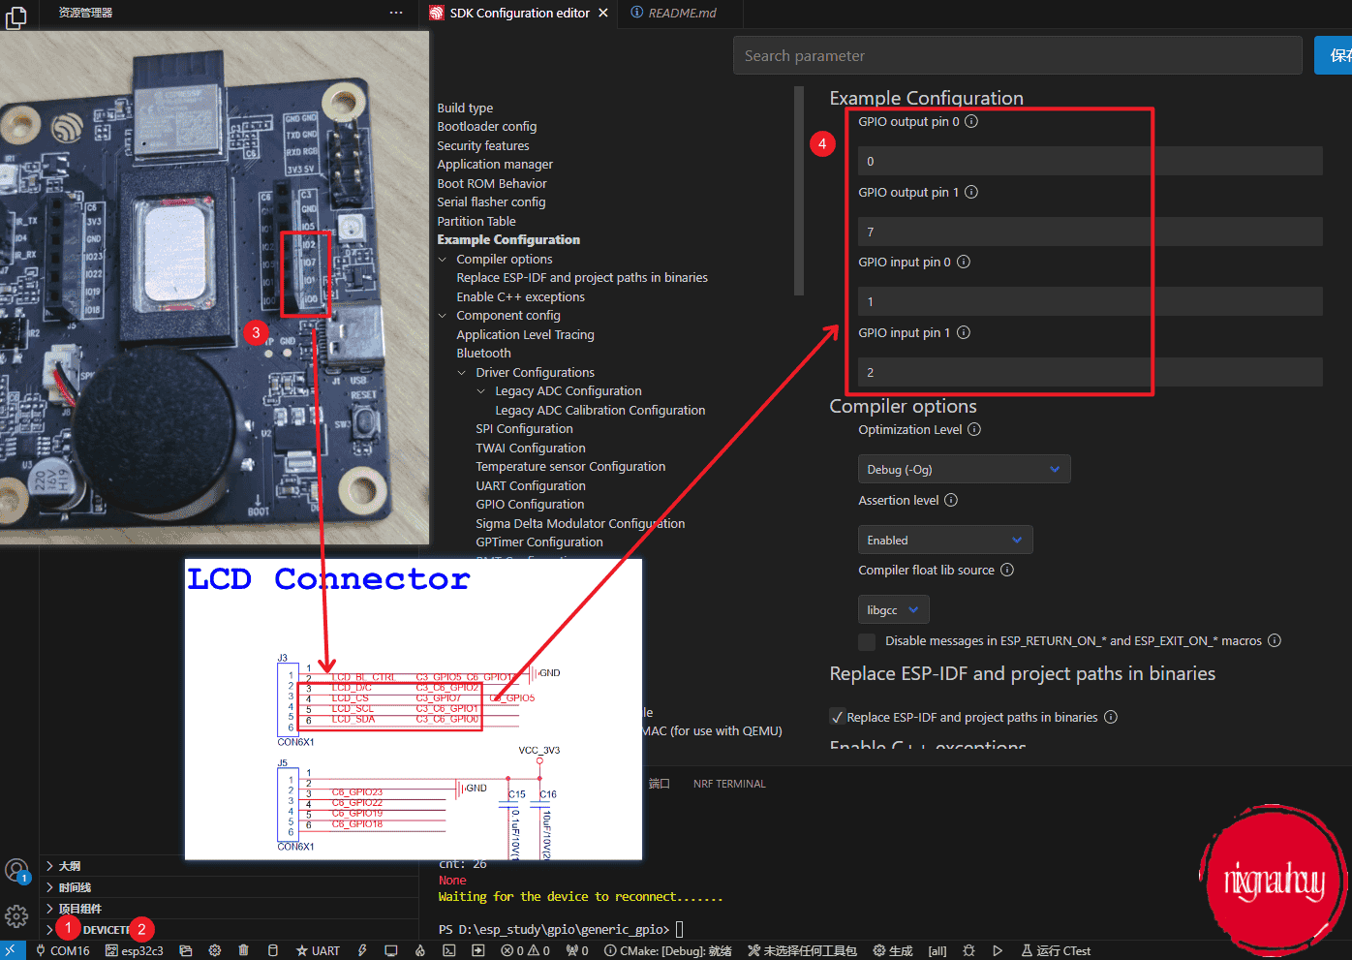
Task: Click the Partition Table menu entry
Action: click(476, 221)
